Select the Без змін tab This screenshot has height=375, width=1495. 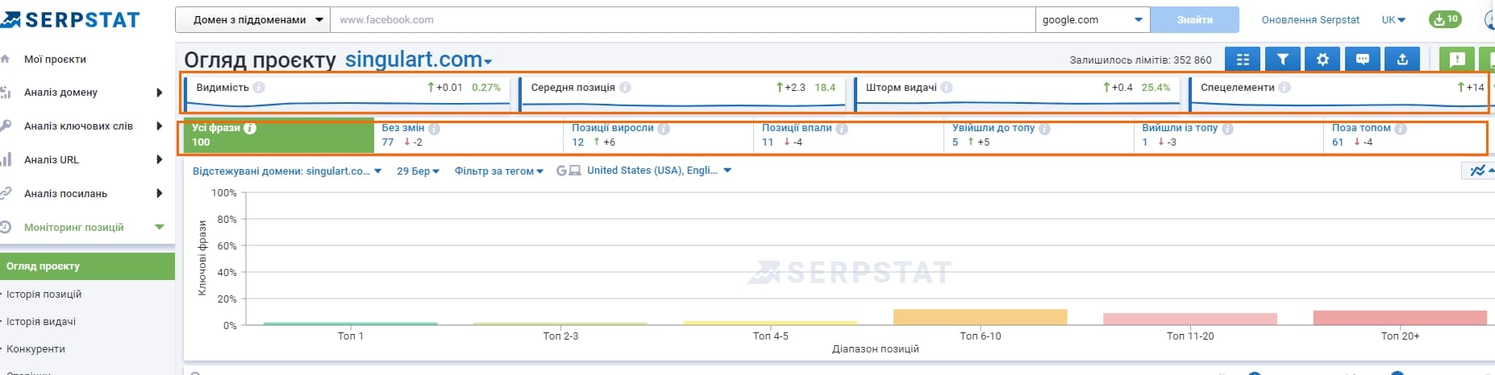(468, 135)
